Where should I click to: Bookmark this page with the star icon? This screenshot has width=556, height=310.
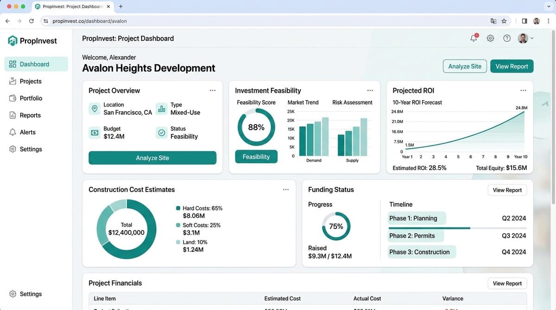pyautogui.click(x=504, y=21)
